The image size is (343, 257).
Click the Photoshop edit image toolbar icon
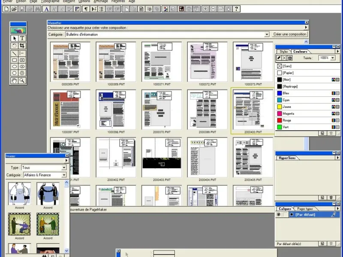coord(181,9)
